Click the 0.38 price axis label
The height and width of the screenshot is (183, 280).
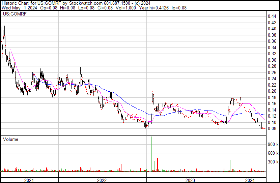272,35
